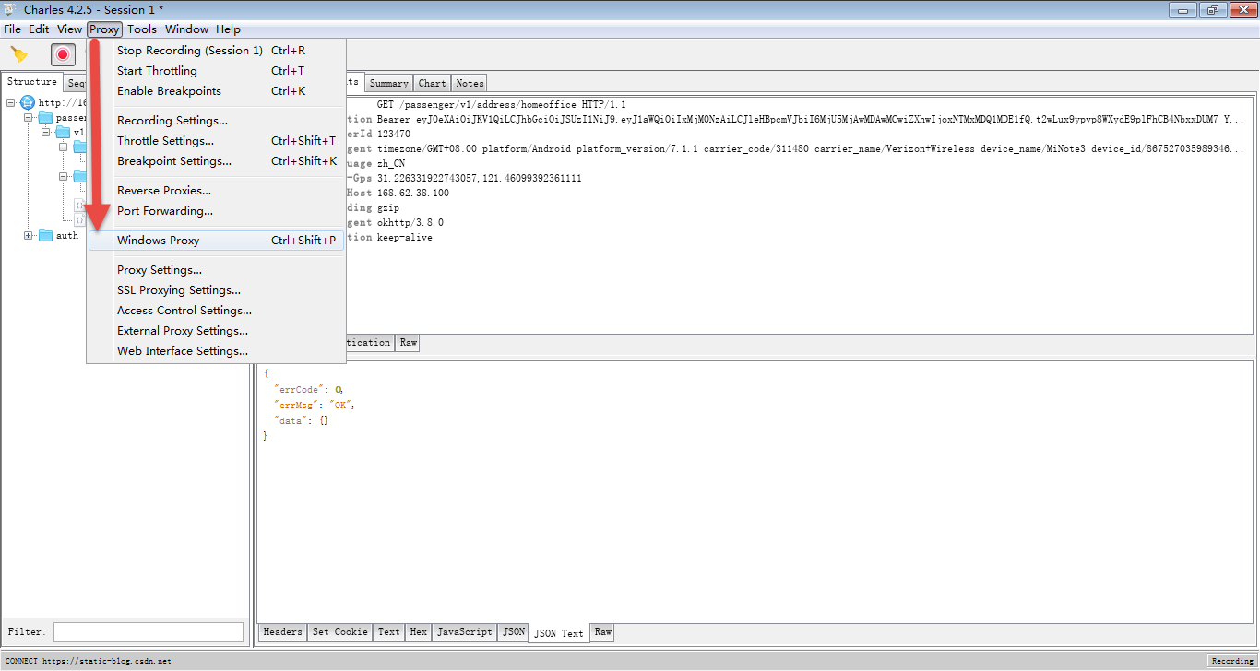Open Access Control Settings...

coord(216,311)
